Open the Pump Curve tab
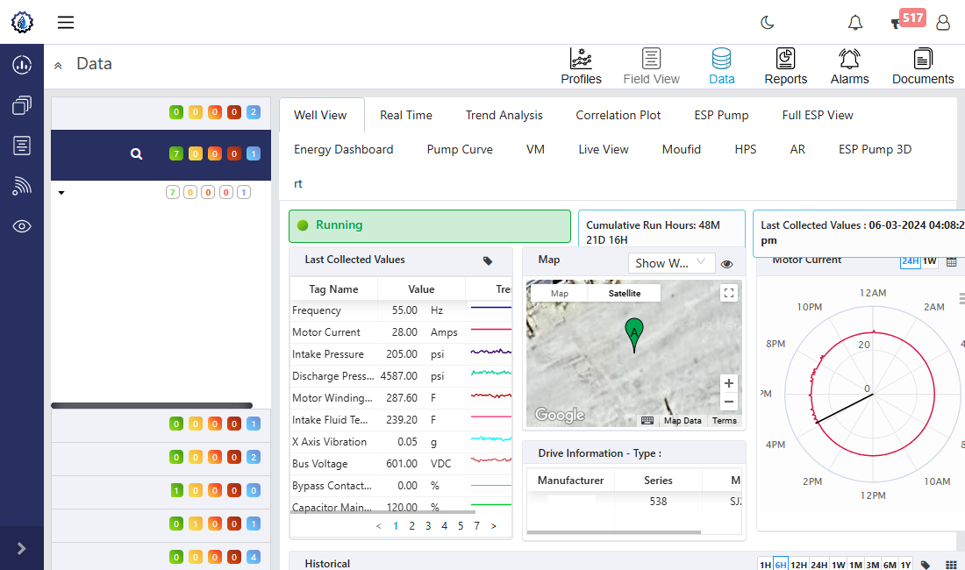 [460, 149]
